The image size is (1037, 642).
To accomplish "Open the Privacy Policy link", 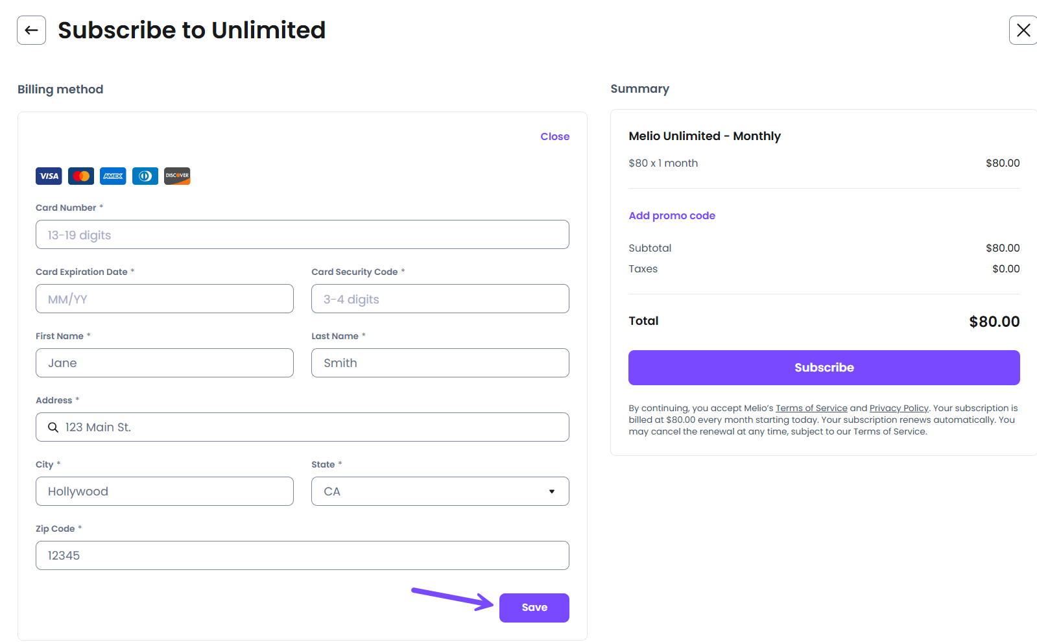I will coord(898,408).
